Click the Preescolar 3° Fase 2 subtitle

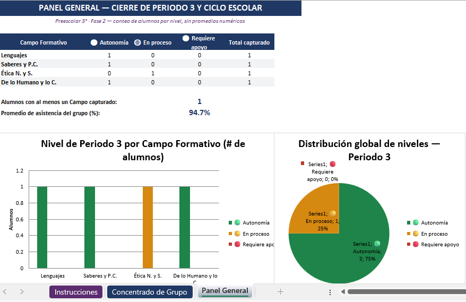coord(150,21)
